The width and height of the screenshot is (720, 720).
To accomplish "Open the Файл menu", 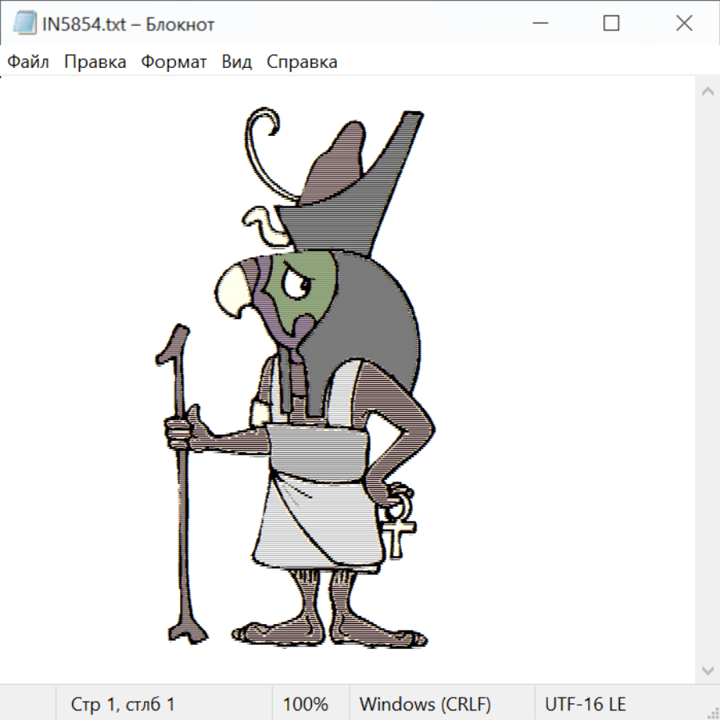I will 29,62.
